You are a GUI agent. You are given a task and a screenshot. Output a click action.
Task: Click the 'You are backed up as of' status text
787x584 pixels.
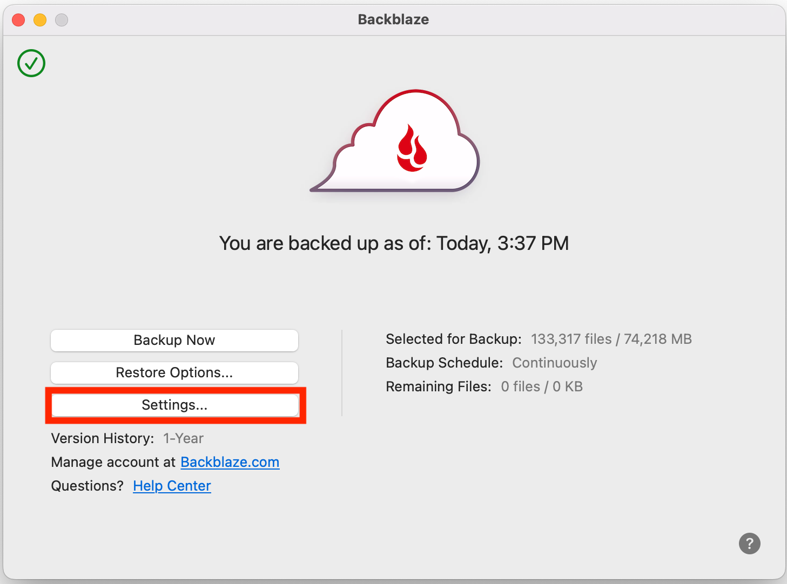pos(394,243)
